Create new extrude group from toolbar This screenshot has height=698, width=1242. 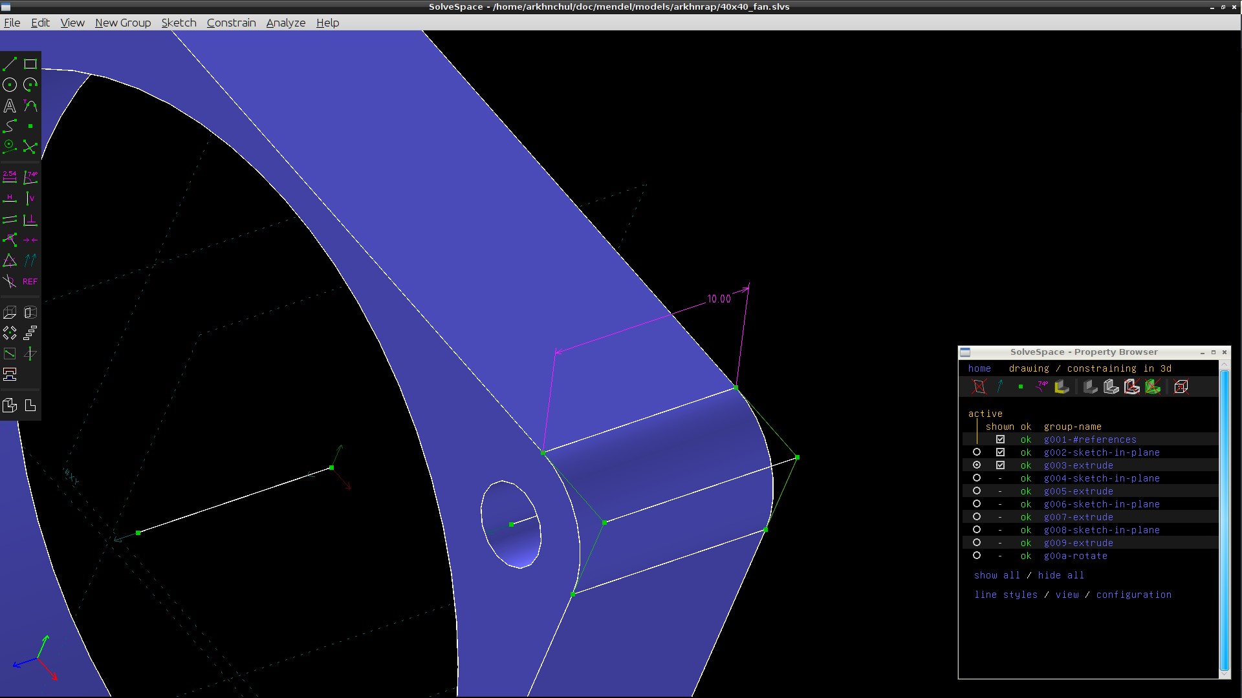pos(10,313)
